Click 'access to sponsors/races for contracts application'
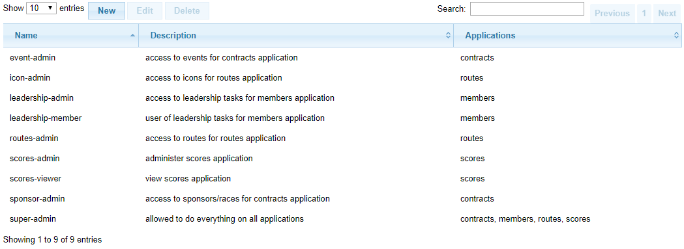The height and width of the screenshot is (249, 684). pos(237,199)
